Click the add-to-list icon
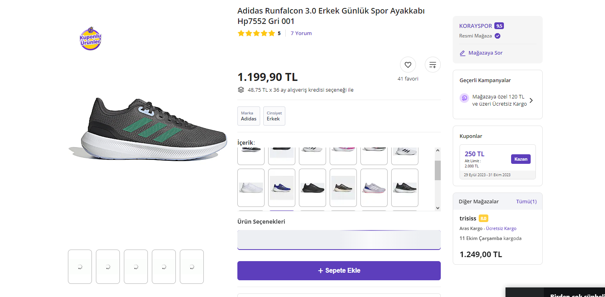Viewport: 605px width, 297px height. tap(432, 65)
